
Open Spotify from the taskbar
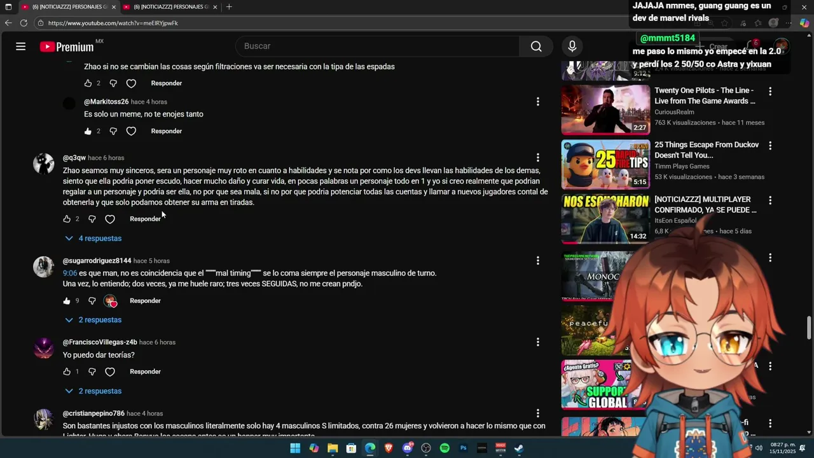tap(445, 448)
